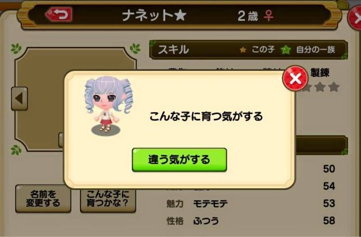
Task: Tap the red back arrow button
Action: tap(59, 14)
